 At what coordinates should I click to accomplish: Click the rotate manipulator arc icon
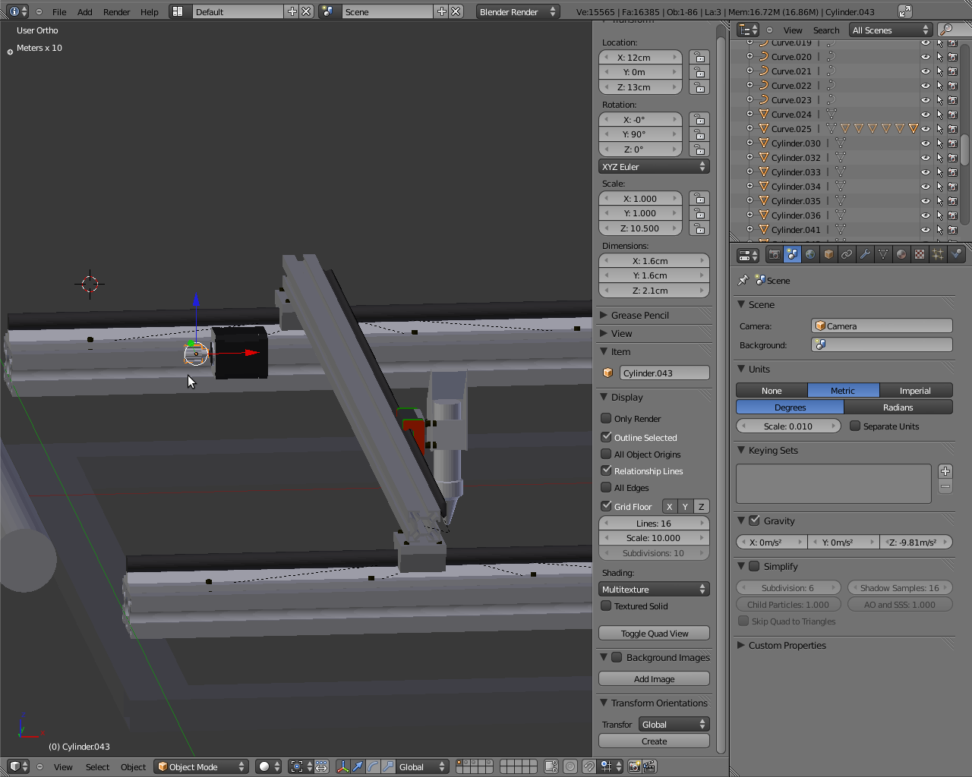[373, 766]
